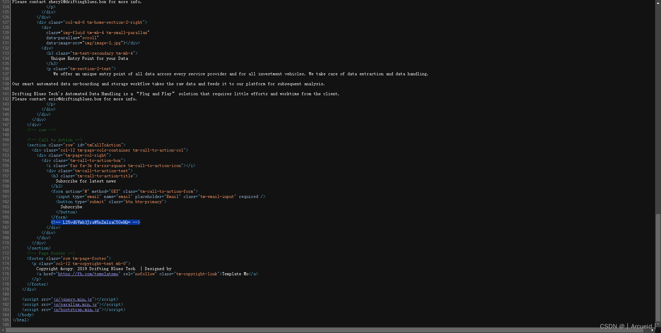Click the 'Our smart automated data on-boarding' line
The width and height of the screenshot is (661, 333).
click(x=168, y=84)
